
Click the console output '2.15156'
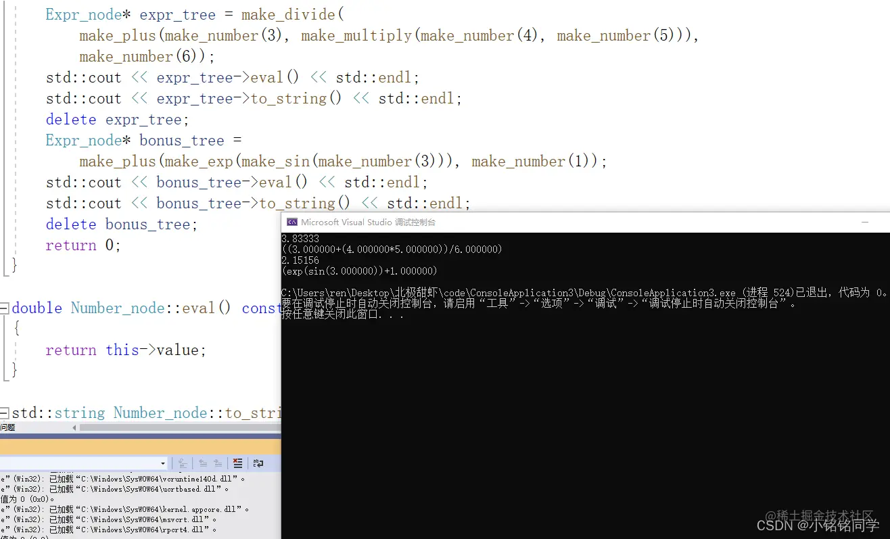[x=300, y=260]
